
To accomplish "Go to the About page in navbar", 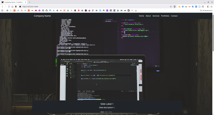I will click(148, 16).
